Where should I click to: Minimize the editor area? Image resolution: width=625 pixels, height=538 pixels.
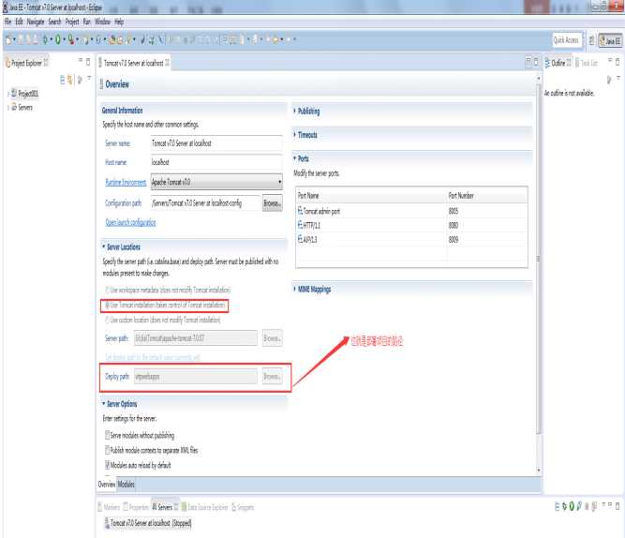(528, 62)
